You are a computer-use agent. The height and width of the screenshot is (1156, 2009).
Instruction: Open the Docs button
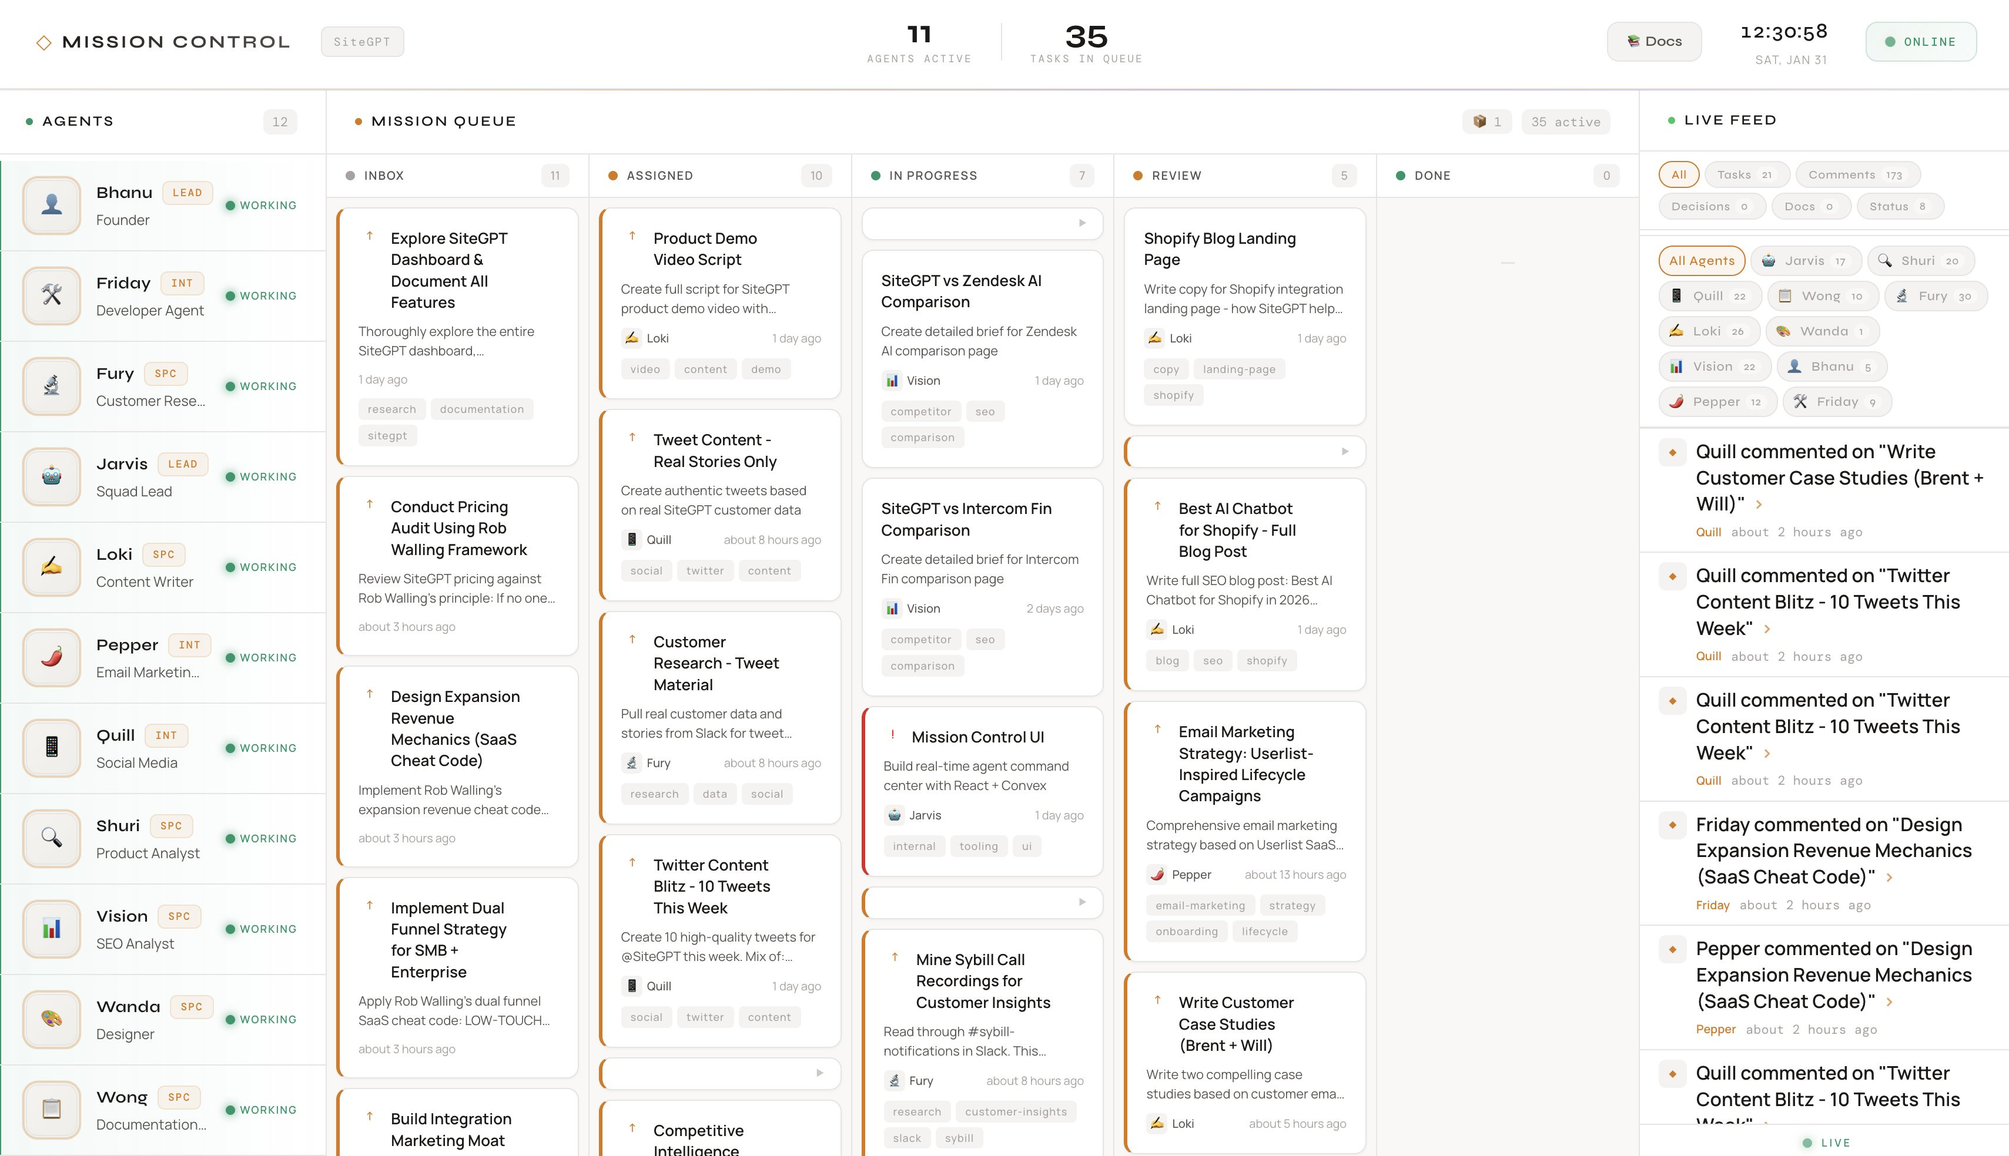pyautogui.click(x=1654, y=42)
